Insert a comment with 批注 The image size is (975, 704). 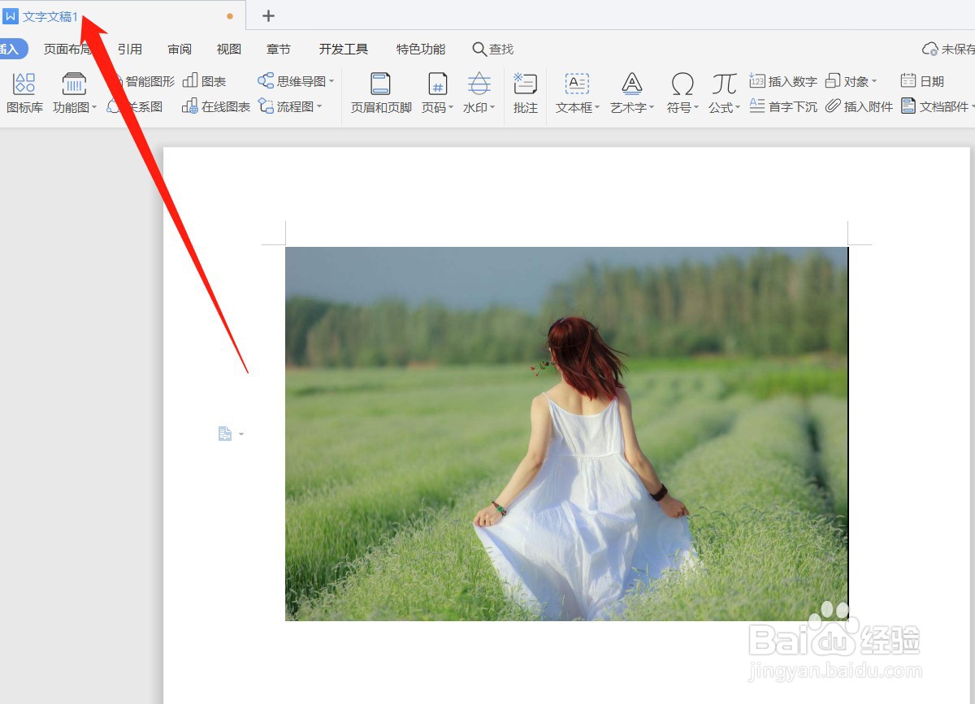(x=526, y=93)
